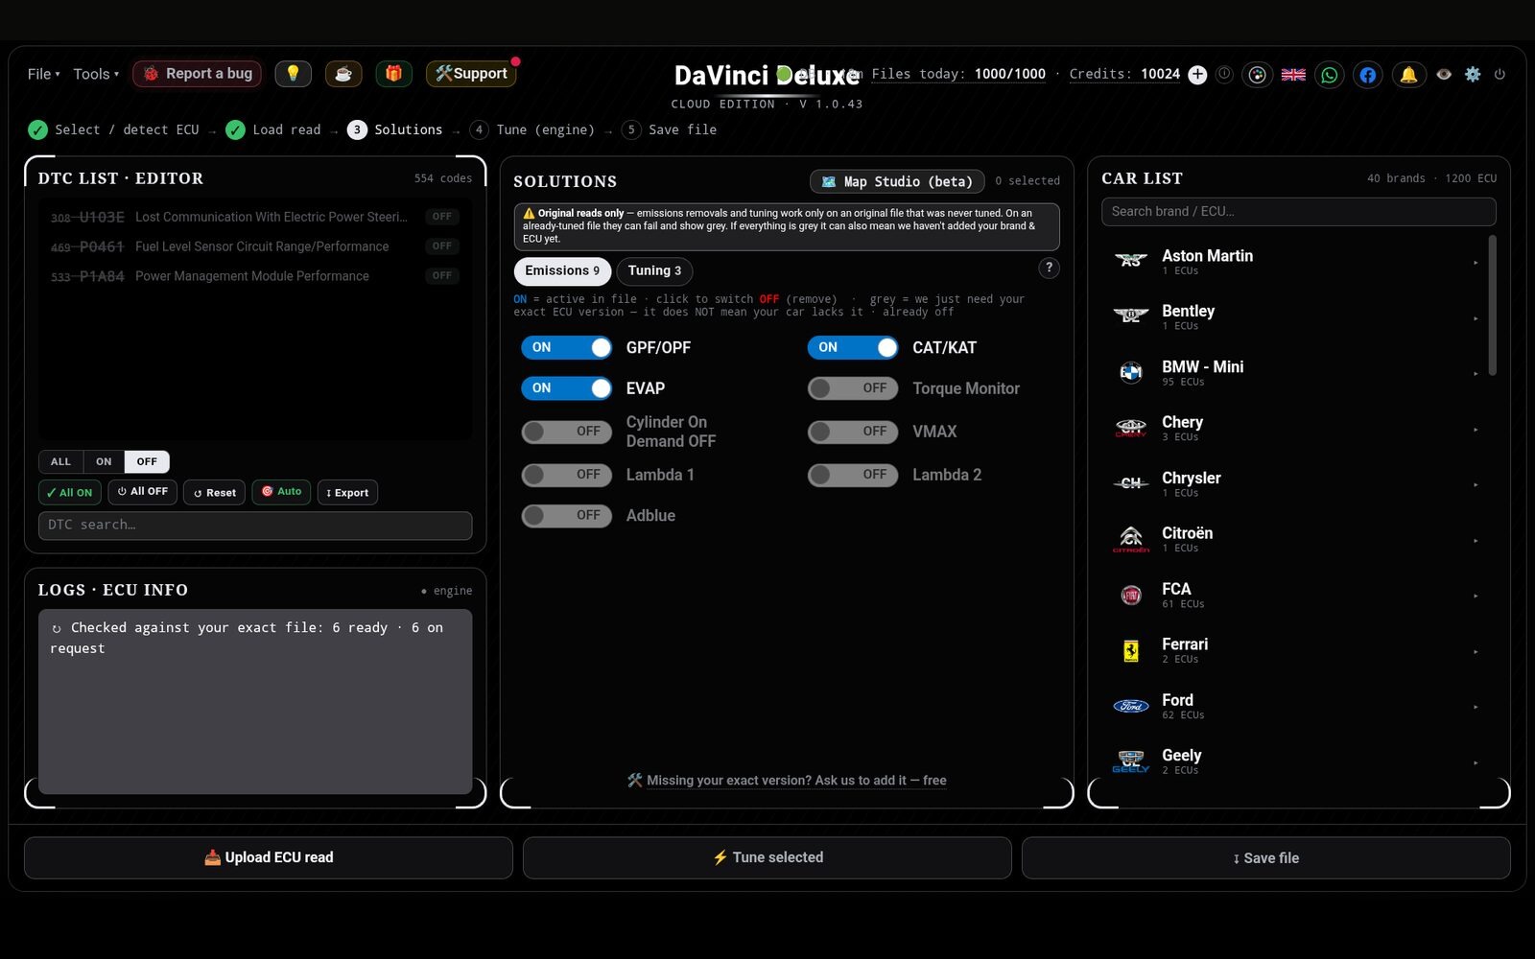Toggle the Lambda 1 switch
This screenshot has height=959, width=1535.
tap(566, 475)
